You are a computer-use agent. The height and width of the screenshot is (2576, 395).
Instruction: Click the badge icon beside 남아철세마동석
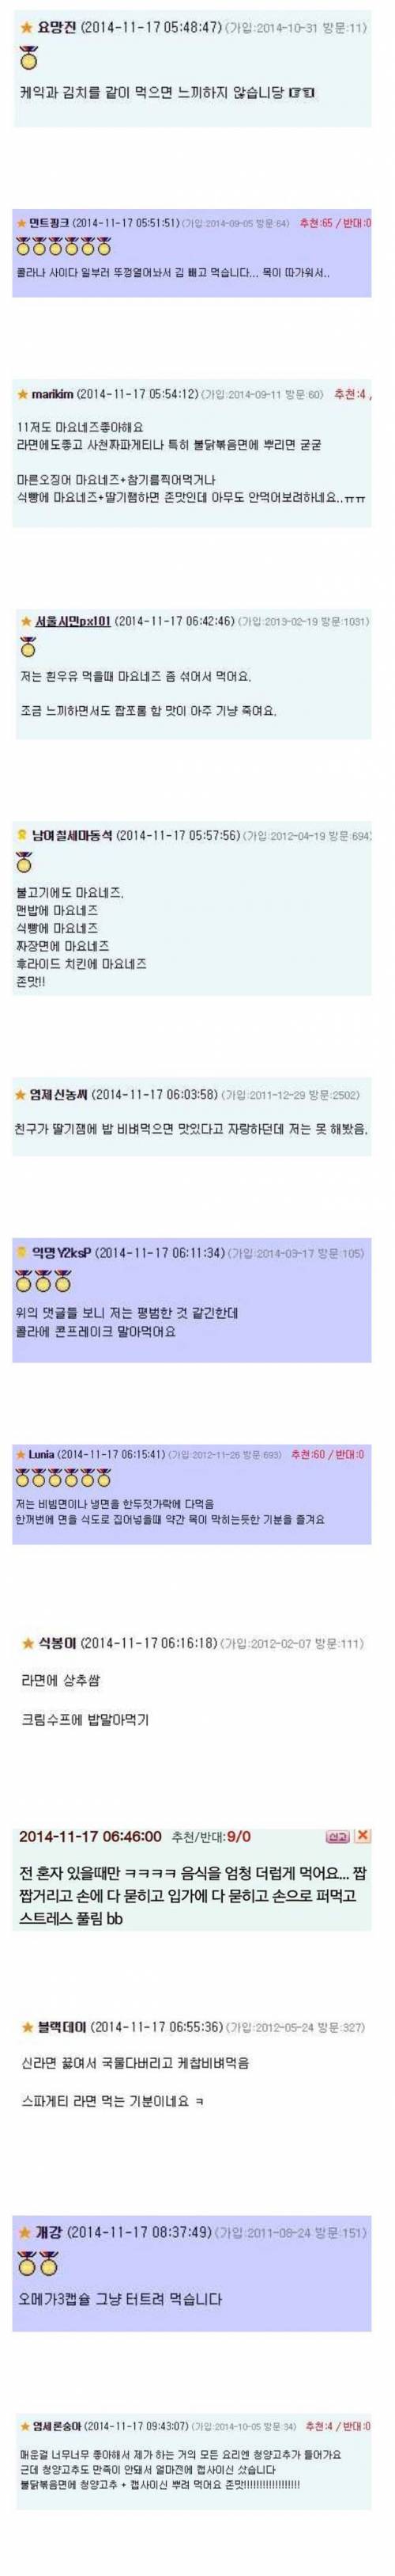coord(22,835)
